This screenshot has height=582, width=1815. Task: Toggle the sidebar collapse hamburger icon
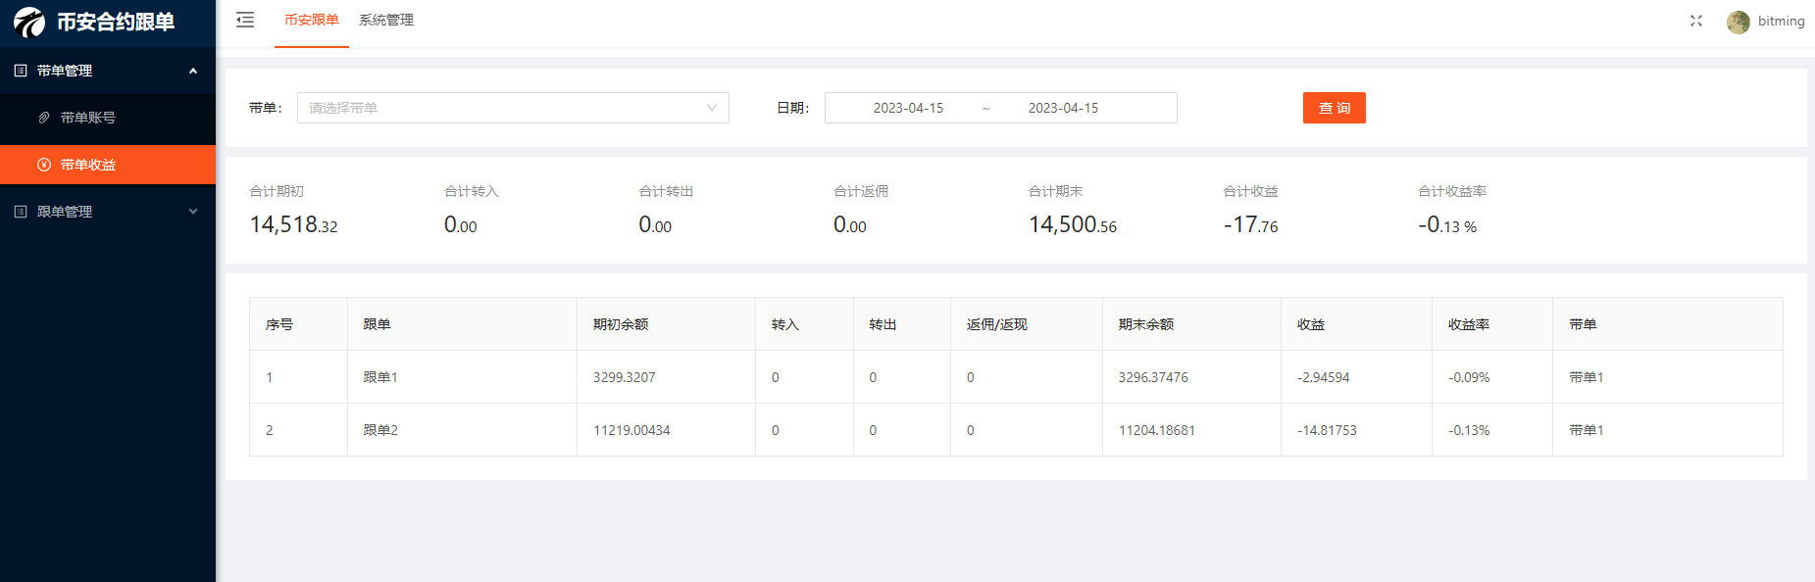coord(245,20)
